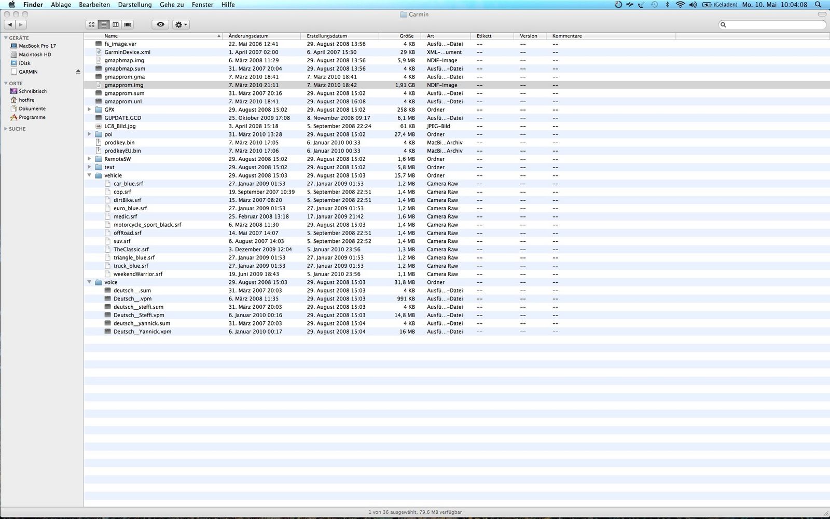The width and height of the screenshot is (830, 519).
Task: Click the Wi-Fi status icon
Action: tap(680, 5)
